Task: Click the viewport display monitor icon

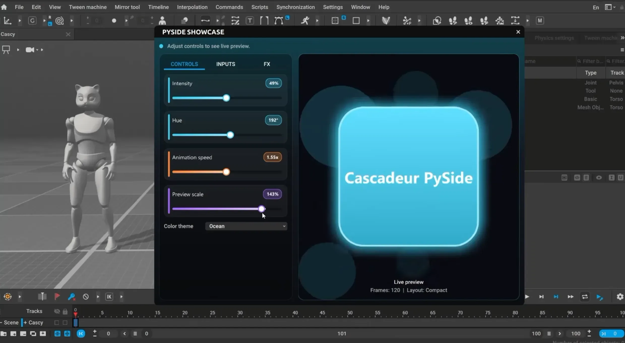Action: [x=6, y=50]
